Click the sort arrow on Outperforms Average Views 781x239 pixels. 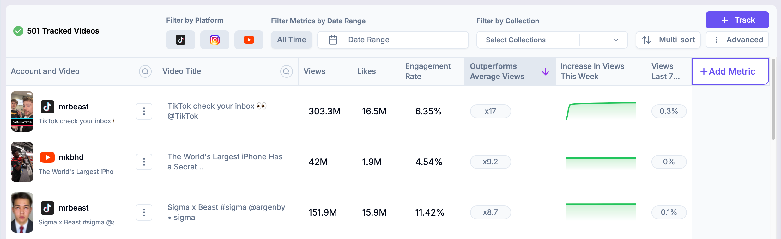click(545, 71)
